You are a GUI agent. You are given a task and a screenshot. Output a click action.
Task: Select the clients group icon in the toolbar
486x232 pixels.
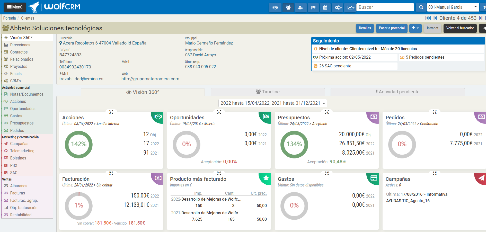[x=288, y=7]
